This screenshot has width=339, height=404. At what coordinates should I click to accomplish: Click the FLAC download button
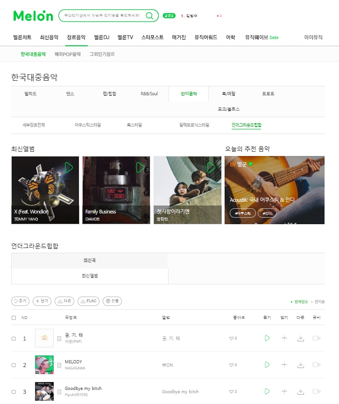point(88,301)
